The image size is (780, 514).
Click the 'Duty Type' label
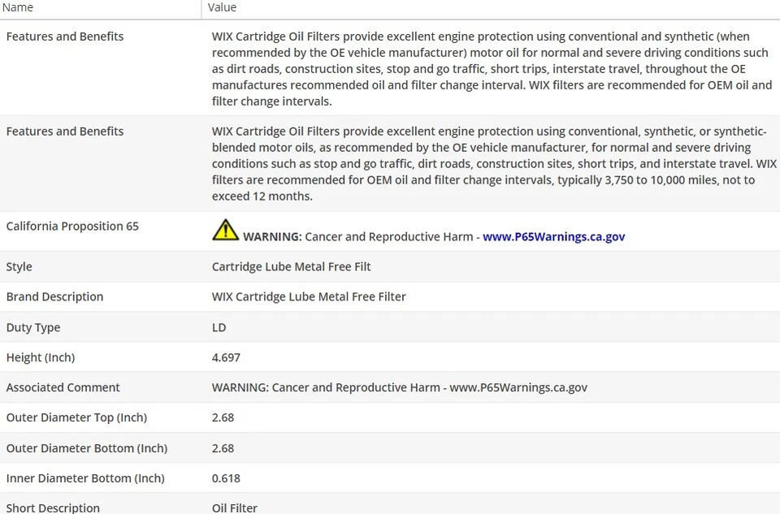tap(33, 327)
